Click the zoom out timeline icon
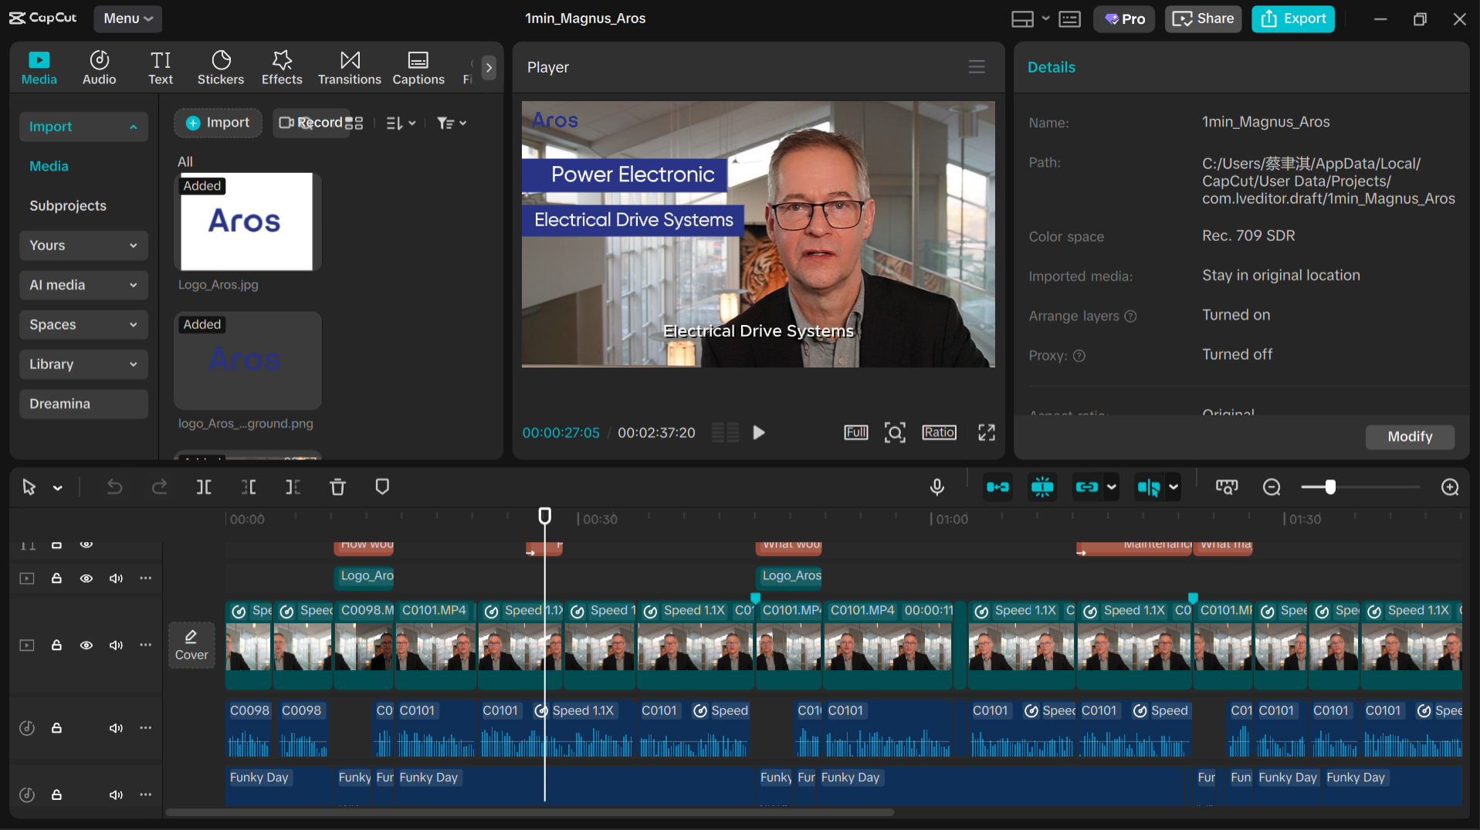 point(1272,487)
